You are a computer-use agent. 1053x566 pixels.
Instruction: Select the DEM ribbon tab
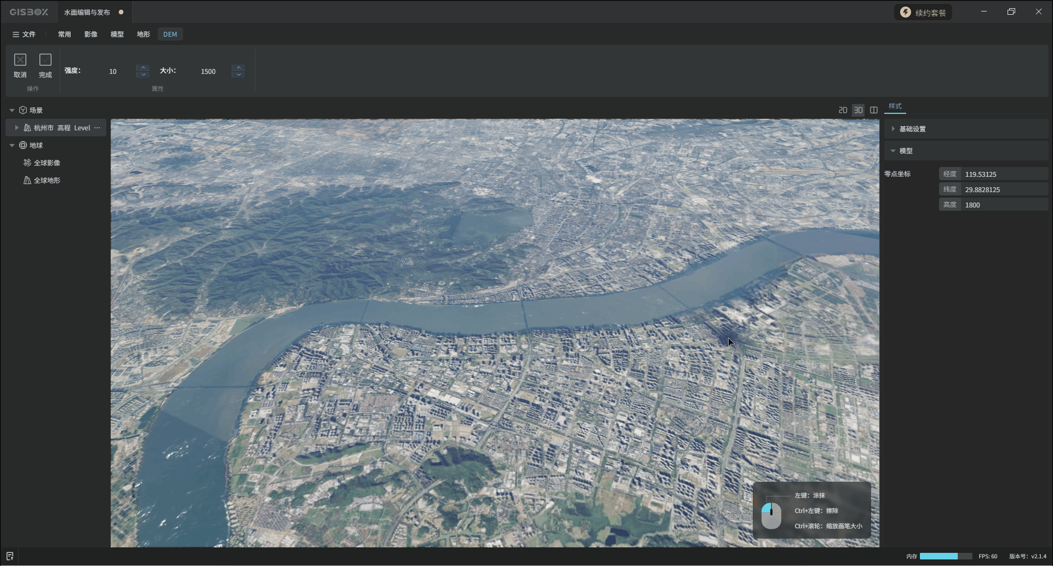170,34
